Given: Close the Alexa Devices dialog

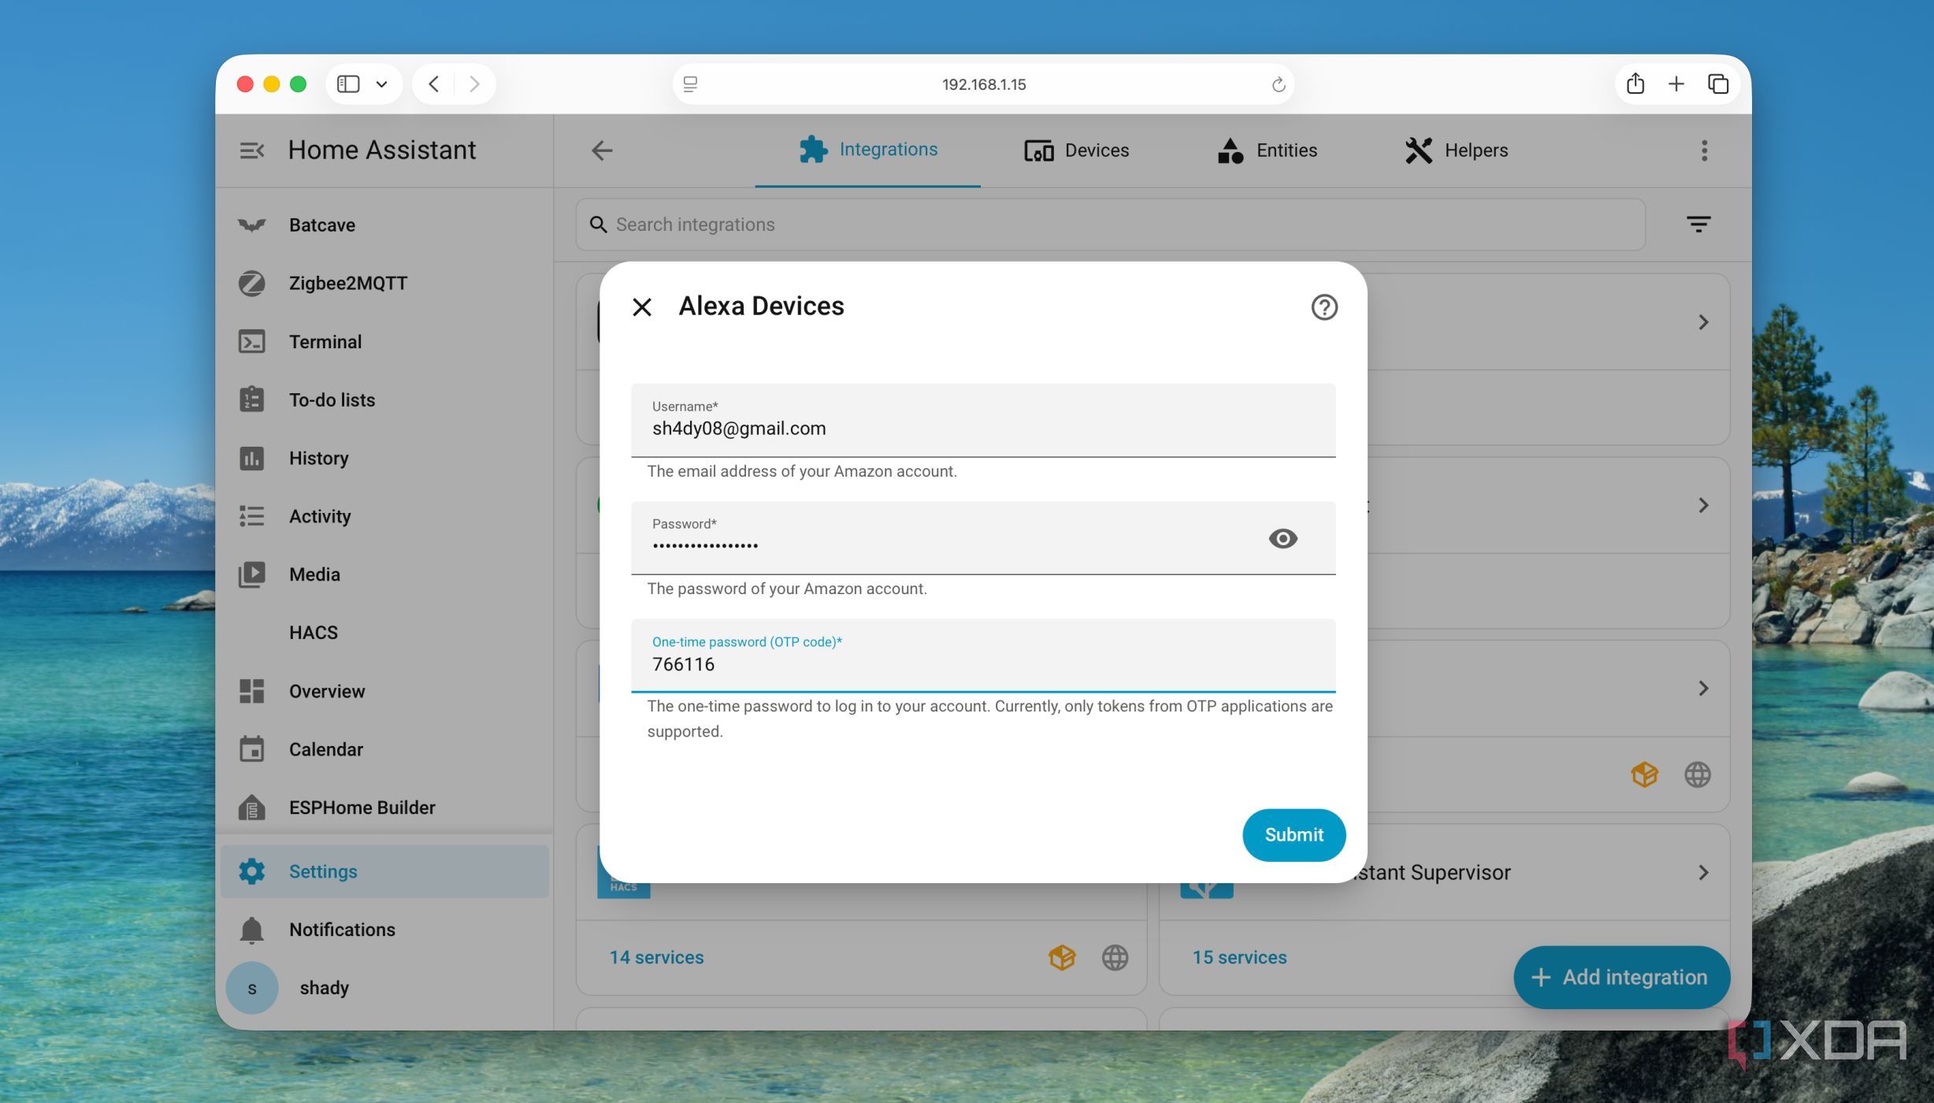Looking at the screenshot, I should [642, 307].
